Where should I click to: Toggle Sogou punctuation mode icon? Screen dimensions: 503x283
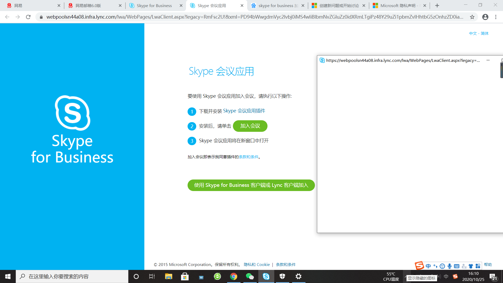pyautogui.click(x=435, y=266)
